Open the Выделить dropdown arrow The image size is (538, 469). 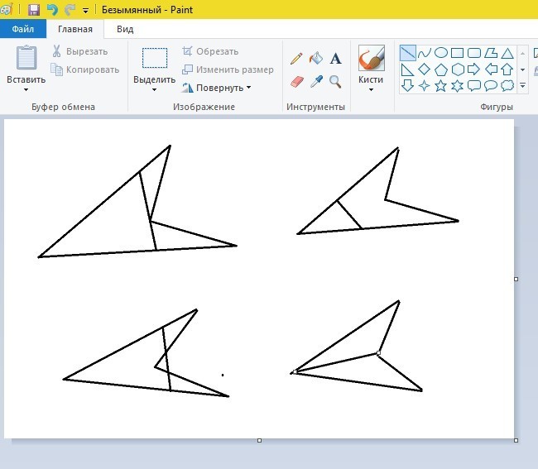pos(154,89)
